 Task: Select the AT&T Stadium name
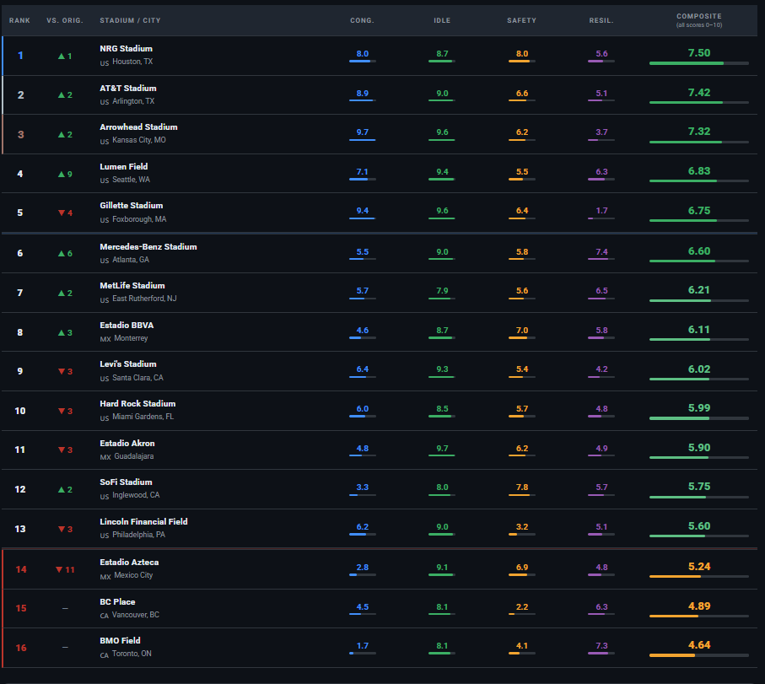128,89
